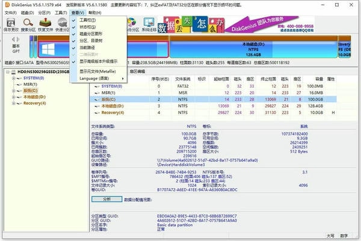Open the 帮助(H) menu

tap(94, 13)
